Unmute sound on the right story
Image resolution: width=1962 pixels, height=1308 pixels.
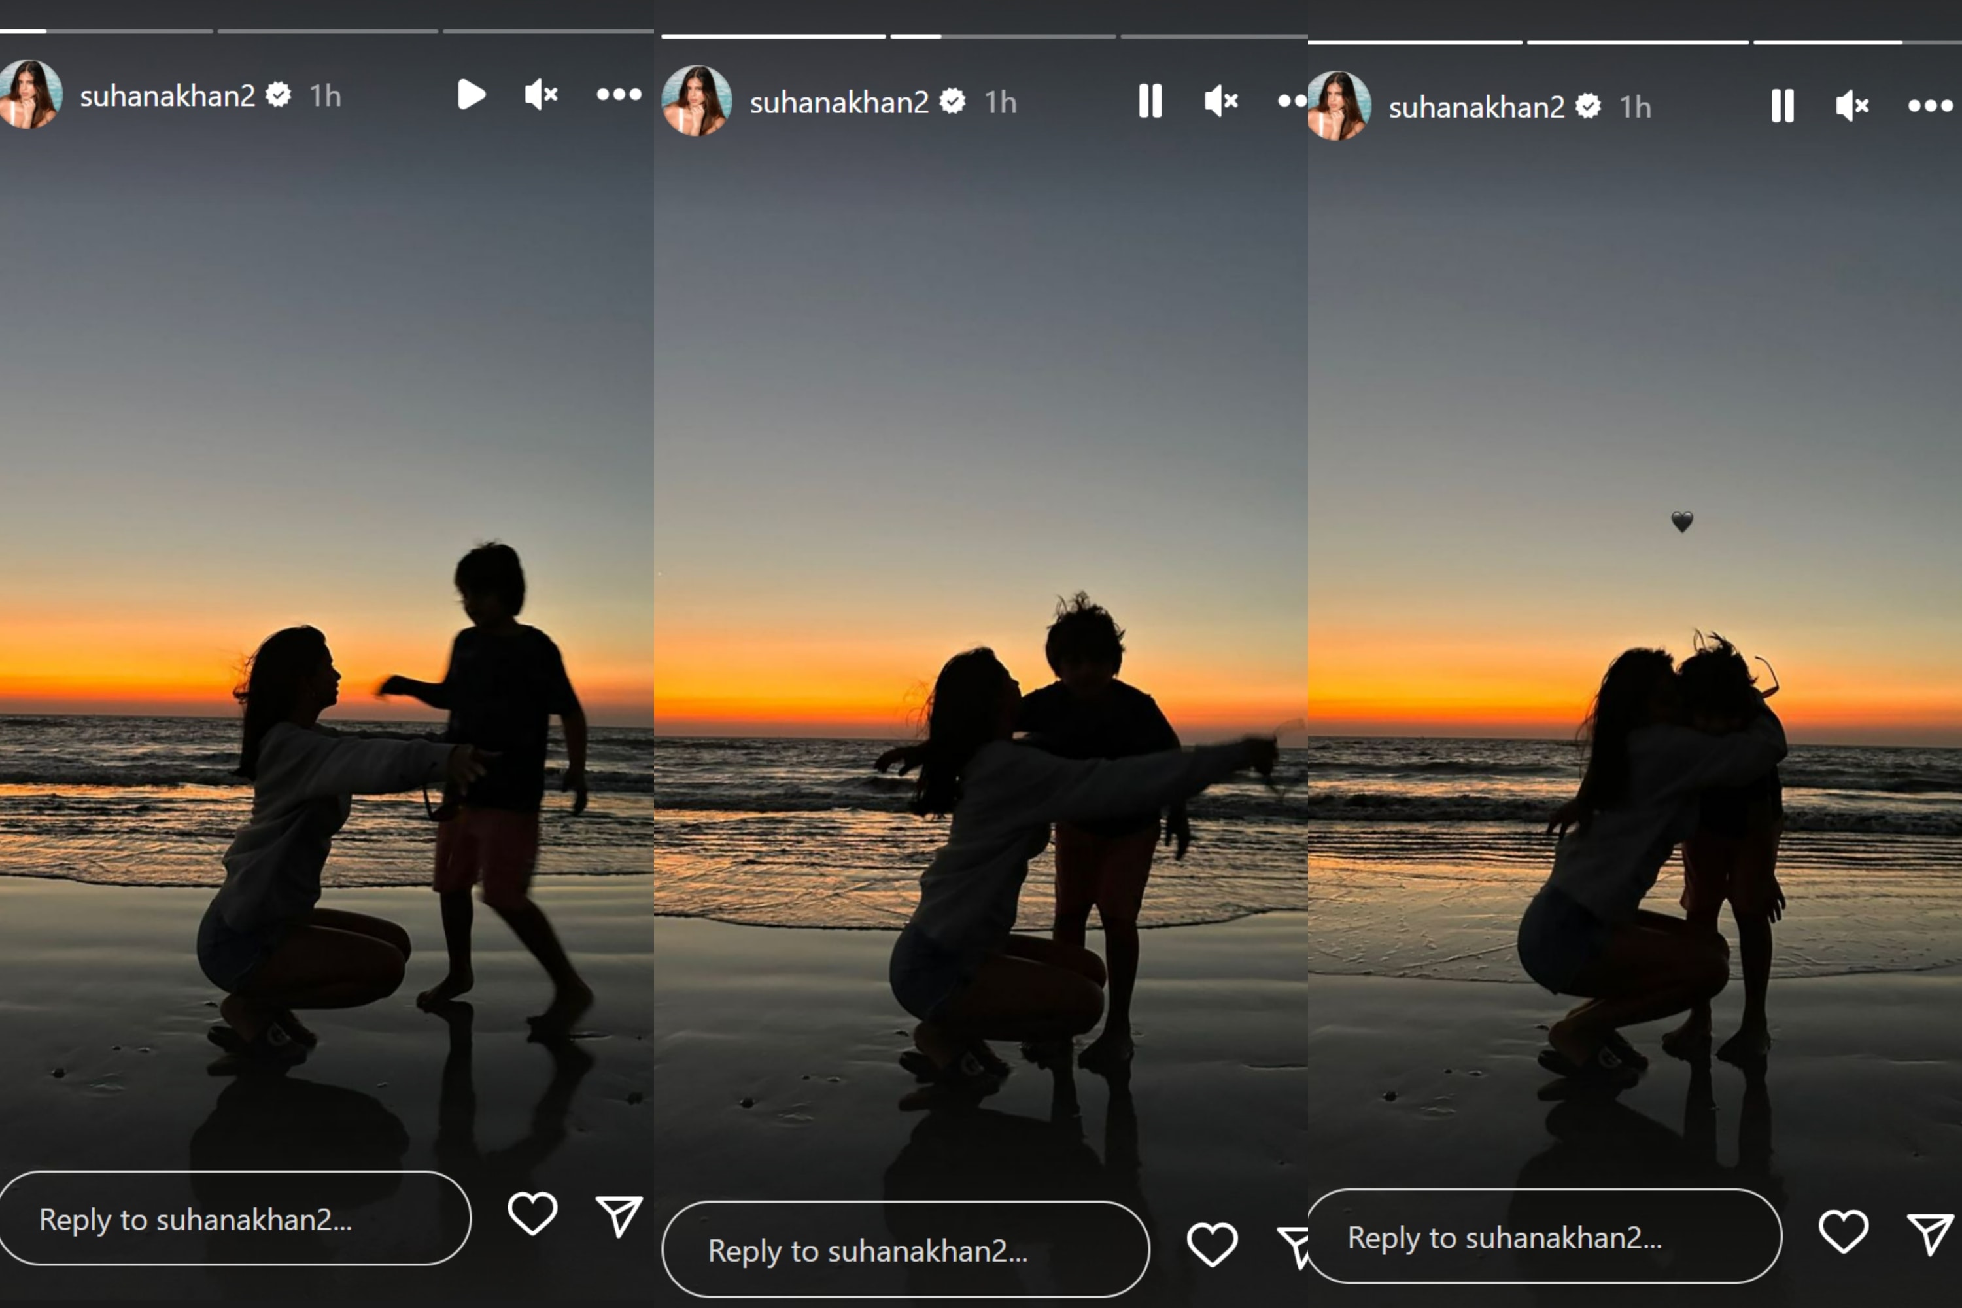click(1853, 106)
